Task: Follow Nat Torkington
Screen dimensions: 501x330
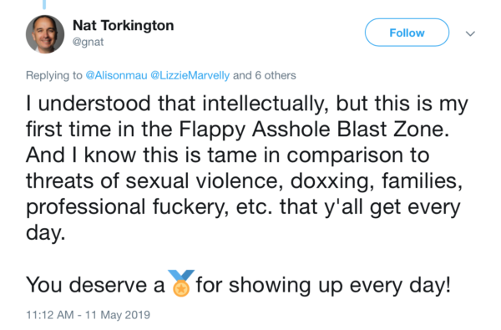Action: 407,33
